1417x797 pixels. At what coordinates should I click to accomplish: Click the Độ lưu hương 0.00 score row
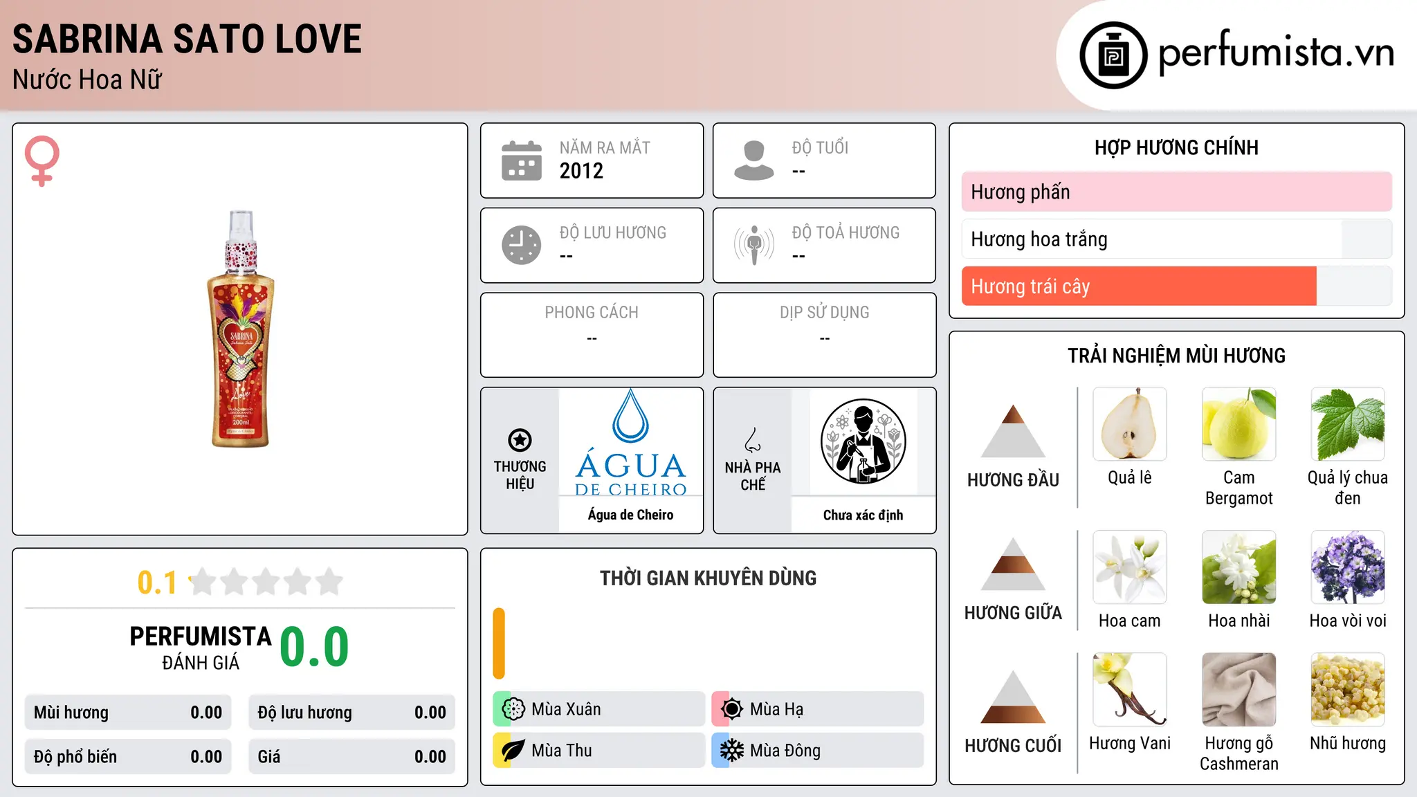click(352, 713)
